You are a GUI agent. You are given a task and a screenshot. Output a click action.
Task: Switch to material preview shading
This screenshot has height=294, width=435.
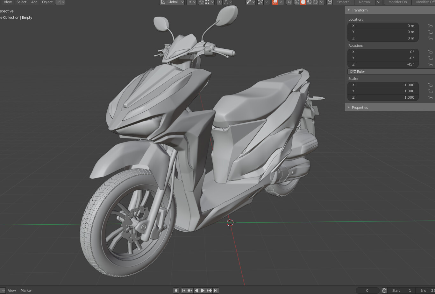(x=309, y=2)
